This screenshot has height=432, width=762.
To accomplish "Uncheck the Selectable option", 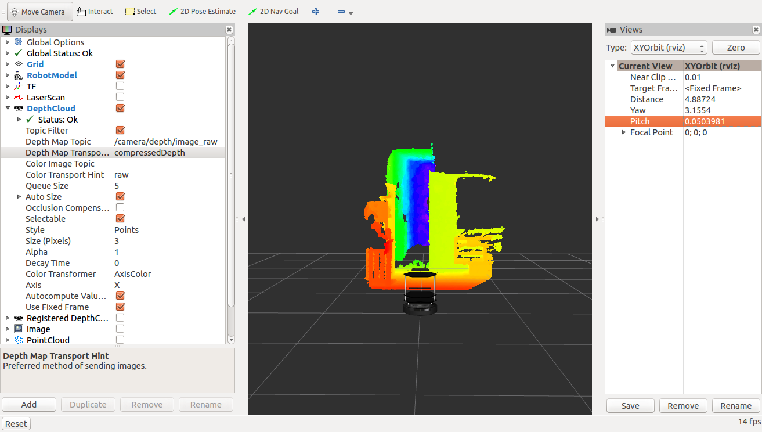I will click(x=120, y=218).
